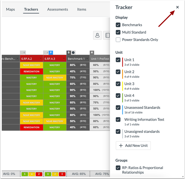Click yellow count 4 under 6.RP.A.2

coord(32,174)
